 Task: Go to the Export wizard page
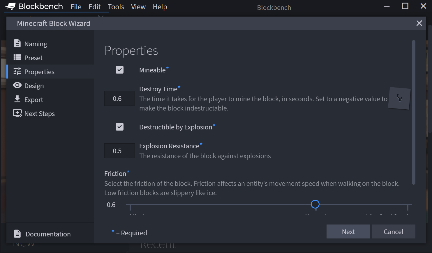(50, 99)
